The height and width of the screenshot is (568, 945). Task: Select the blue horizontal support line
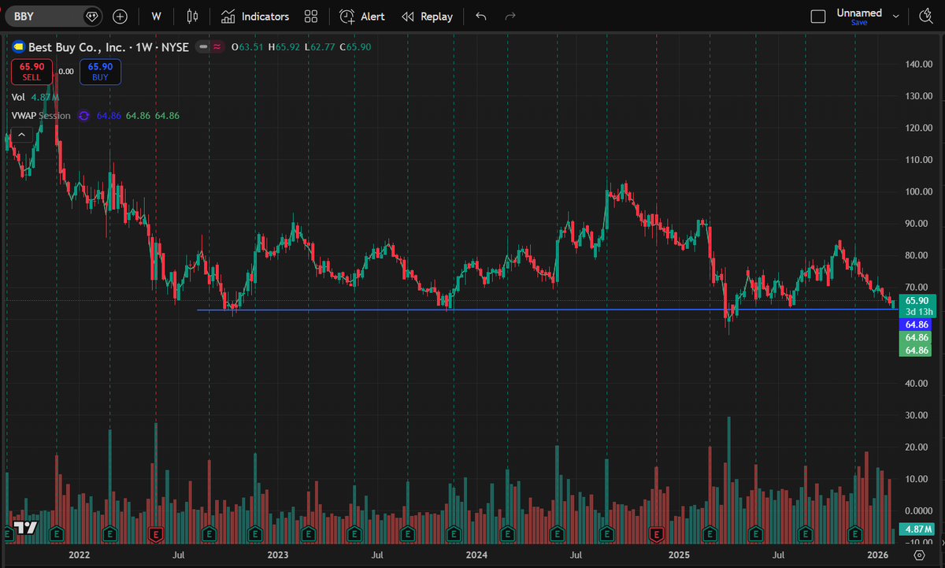coord(546,310)
